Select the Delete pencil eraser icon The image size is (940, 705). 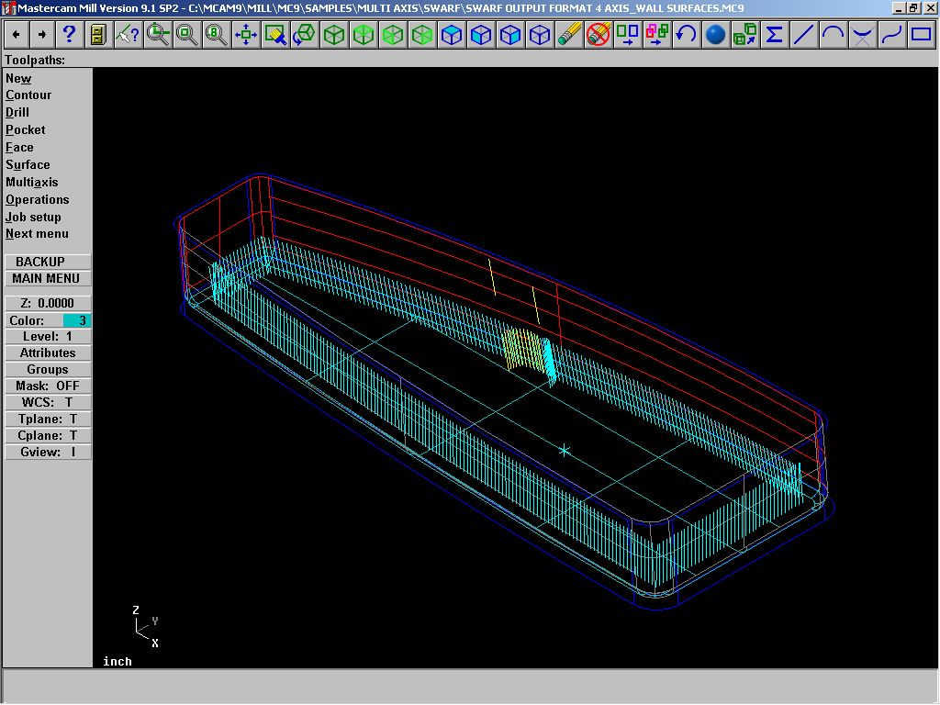tap(569, 35)
